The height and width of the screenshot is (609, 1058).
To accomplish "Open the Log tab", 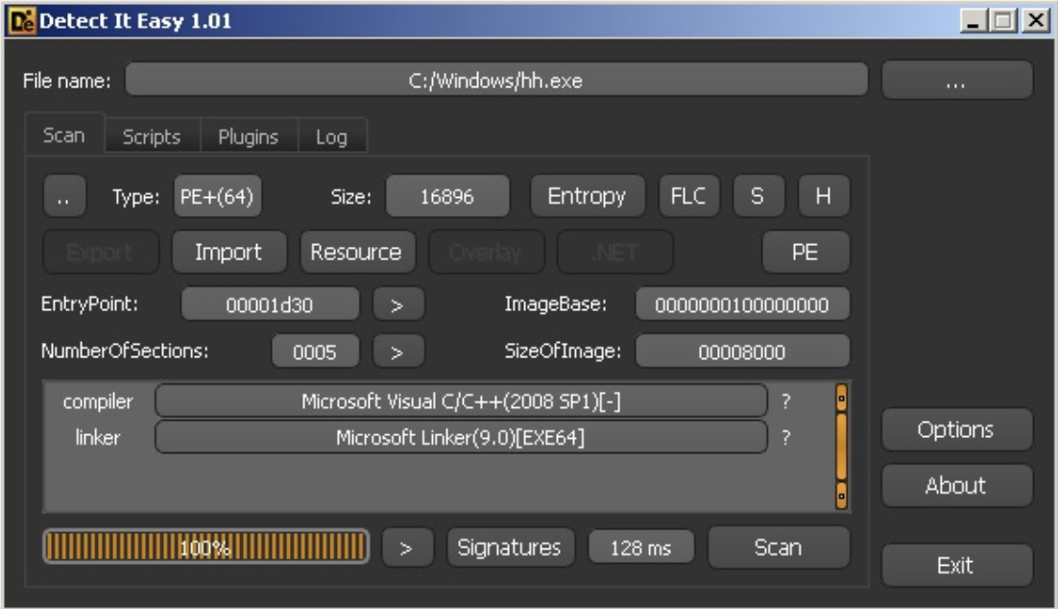I will (332, 136).
